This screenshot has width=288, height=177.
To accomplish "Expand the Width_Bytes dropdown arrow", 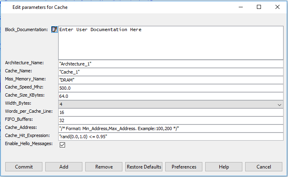I will [x=280, y=104].
